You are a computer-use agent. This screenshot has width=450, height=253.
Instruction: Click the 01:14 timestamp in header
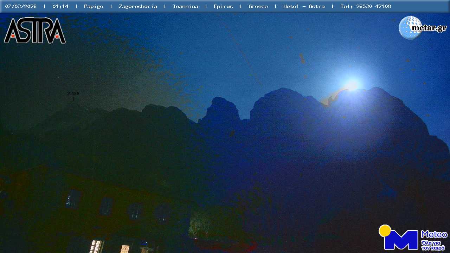60,6
